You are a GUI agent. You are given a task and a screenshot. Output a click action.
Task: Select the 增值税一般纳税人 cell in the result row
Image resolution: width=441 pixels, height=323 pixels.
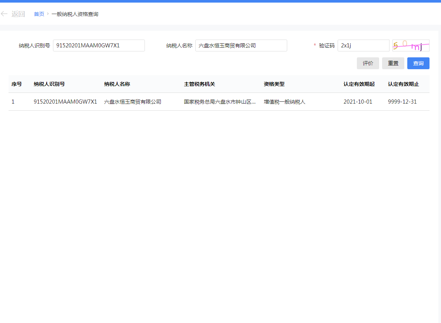point(284,102)
